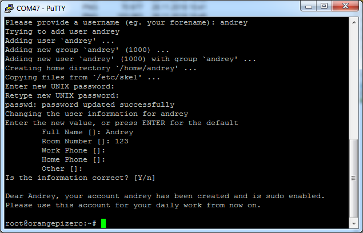Click 'passwd: password updated successfully' line
This screenshot has width=363, height=233.
click(90, 105)
